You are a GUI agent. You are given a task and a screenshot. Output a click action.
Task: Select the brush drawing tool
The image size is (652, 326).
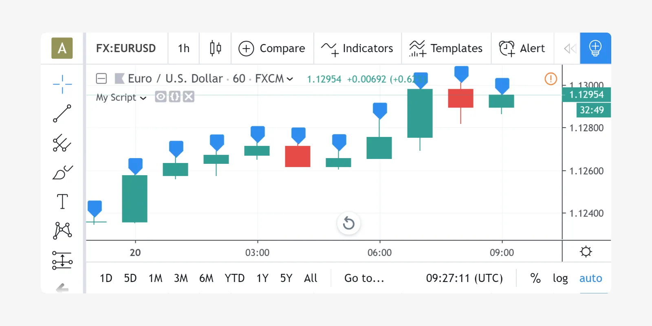(x=62, y=172)
